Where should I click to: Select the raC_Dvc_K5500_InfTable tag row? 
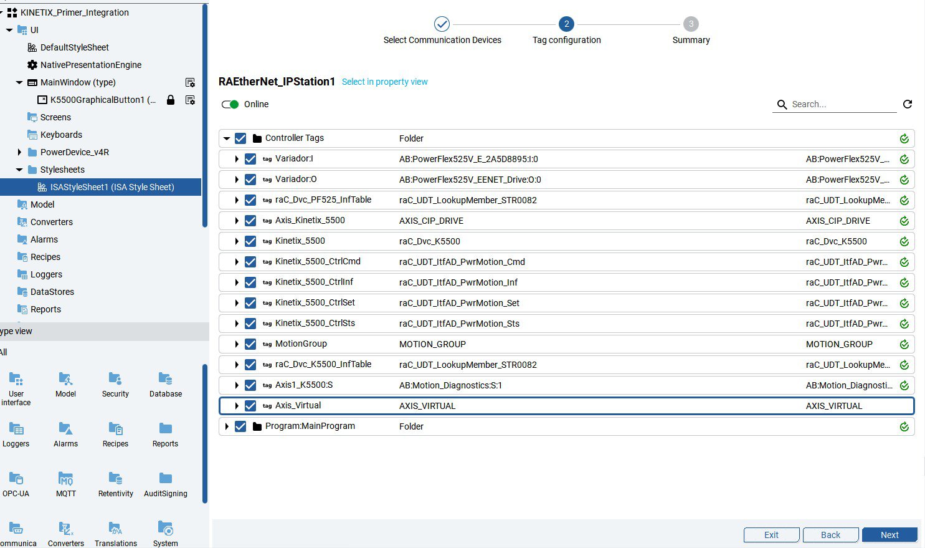tap(566, 365)
